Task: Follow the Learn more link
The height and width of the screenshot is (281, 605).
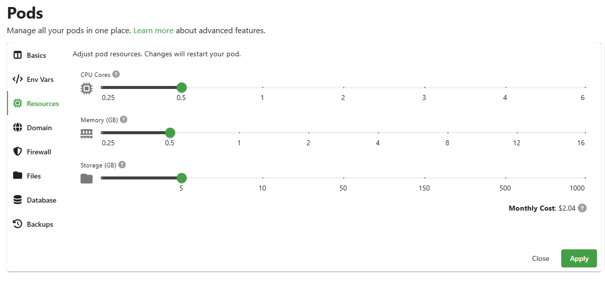Action: pyautogui.click(x=153, y=31)
